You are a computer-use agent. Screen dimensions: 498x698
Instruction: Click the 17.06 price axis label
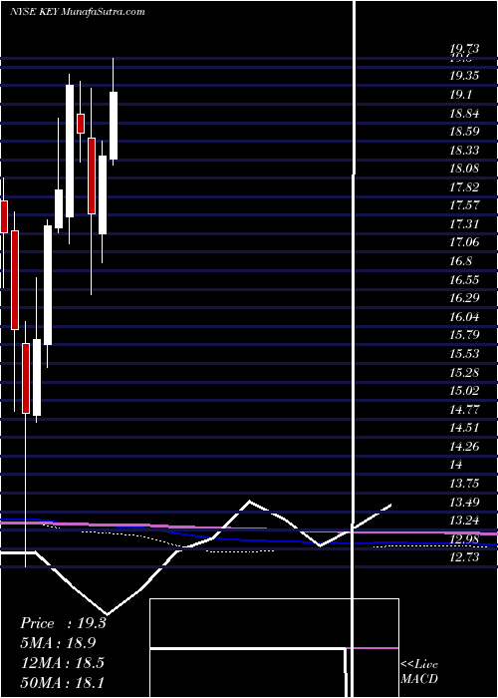[x=464, y=242]
